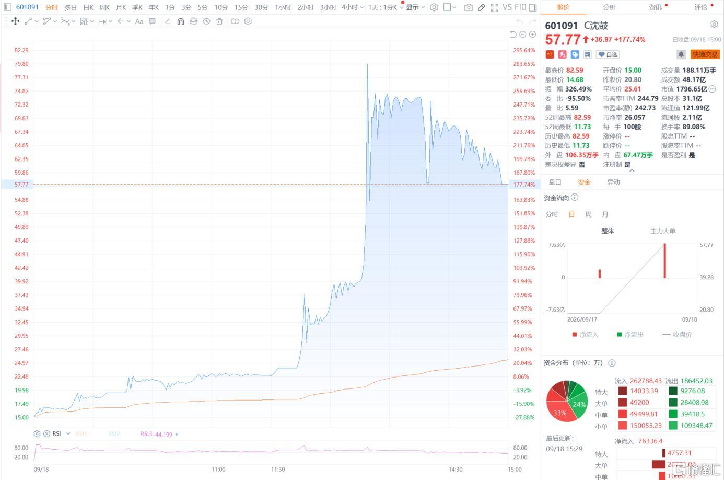Image resolution: width=724 pixels, height=480 pixels.
Task: Switch fund flow to 周 period
Action: (x=588, y=214)
